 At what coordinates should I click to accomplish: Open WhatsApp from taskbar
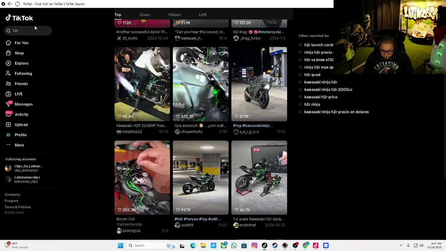pos(234,245)
